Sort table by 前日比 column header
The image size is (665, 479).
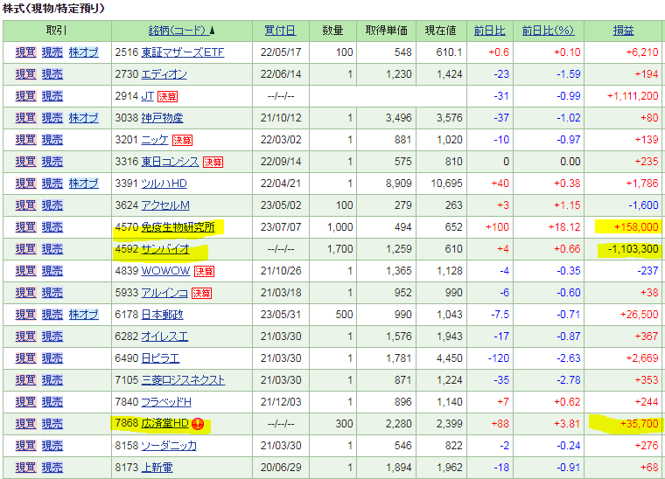[x=489, y=31]
